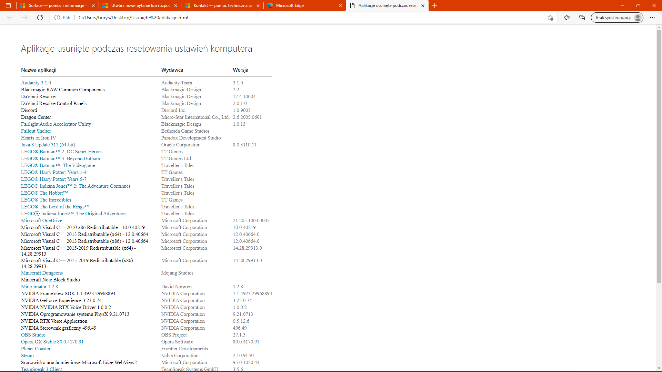
Task: Open Settings and more menu
Action: tap(652, 18)
